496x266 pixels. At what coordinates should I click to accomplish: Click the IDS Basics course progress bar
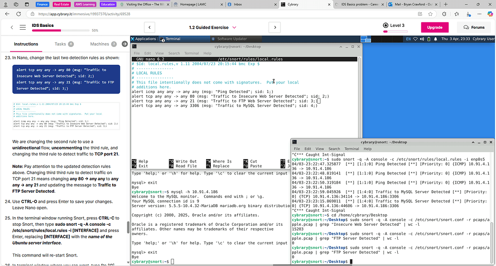click(x=60, y=31)
